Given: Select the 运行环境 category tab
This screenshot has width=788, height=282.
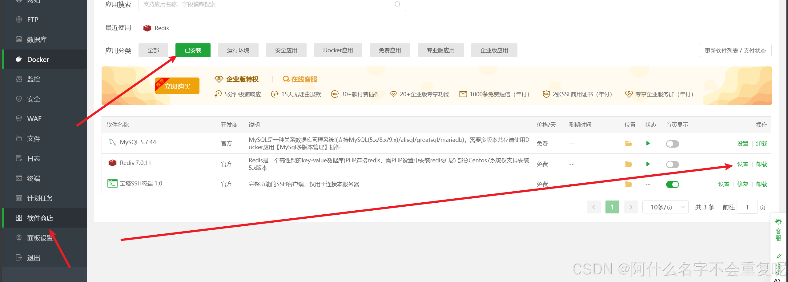Looking at the screenshot, I should (238, 50).
